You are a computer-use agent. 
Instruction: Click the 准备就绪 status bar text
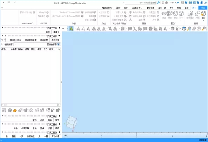click(x=203, y=140)
